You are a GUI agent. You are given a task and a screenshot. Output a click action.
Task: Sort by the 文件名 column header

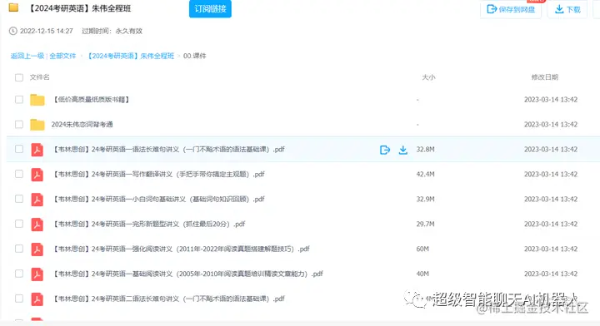click(40, 77)
